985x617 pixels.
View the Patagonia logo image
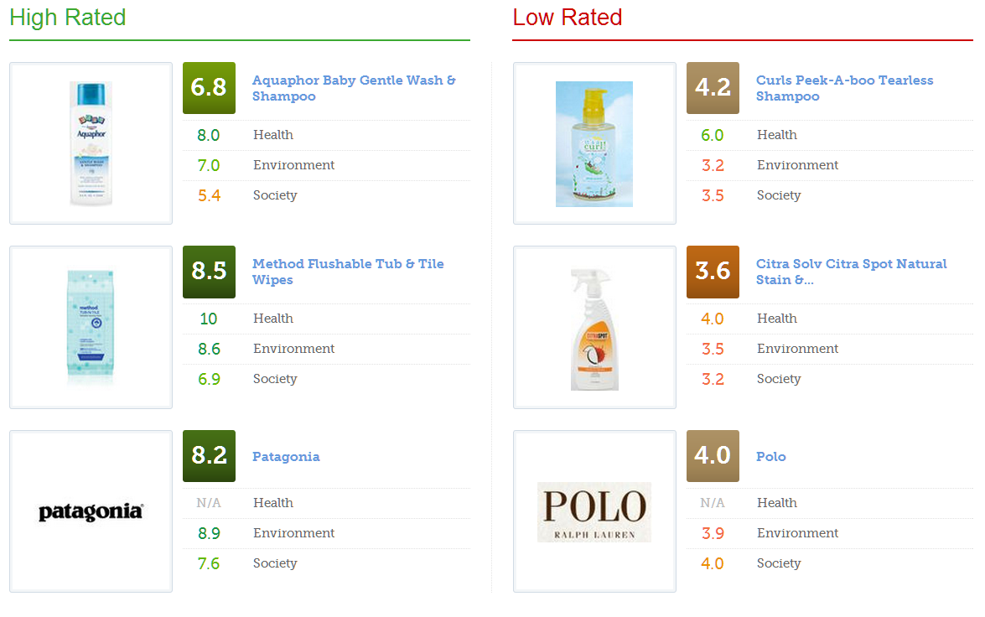coord(91,512)
